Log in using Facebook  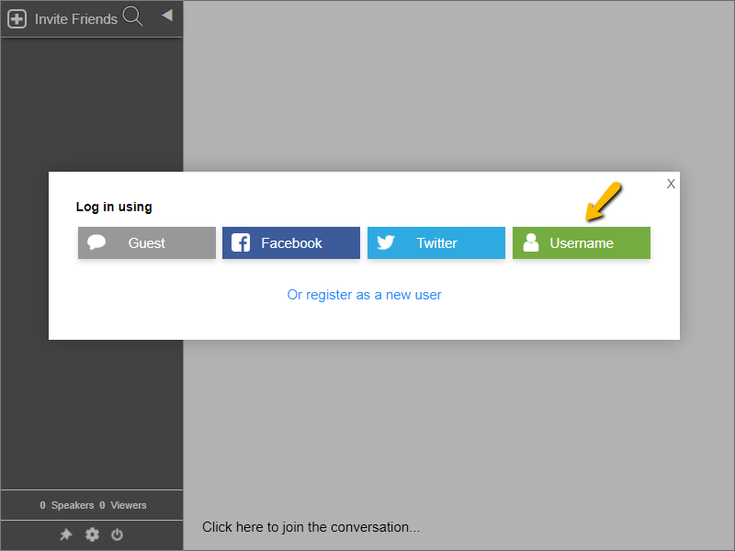[x=290, y=242]
